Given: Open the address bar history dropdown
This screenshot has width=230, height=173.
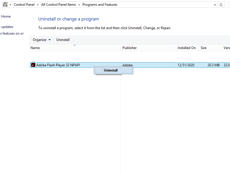Looking at the screenshot, I should (215, 5).
